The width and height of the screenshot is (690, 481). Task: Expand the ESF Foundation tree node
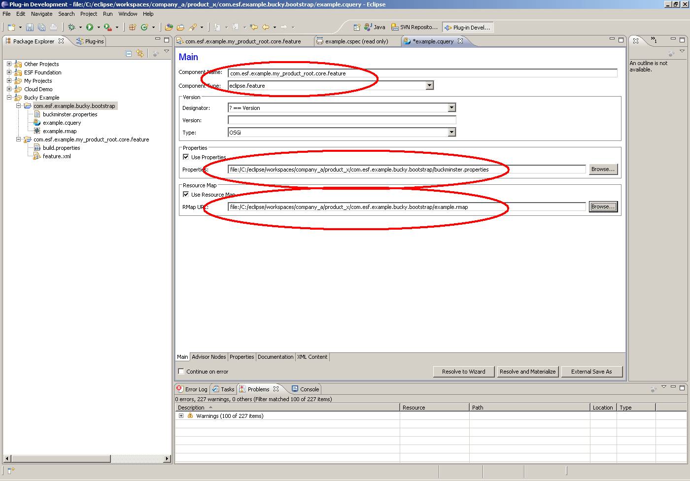click(9, 72)
